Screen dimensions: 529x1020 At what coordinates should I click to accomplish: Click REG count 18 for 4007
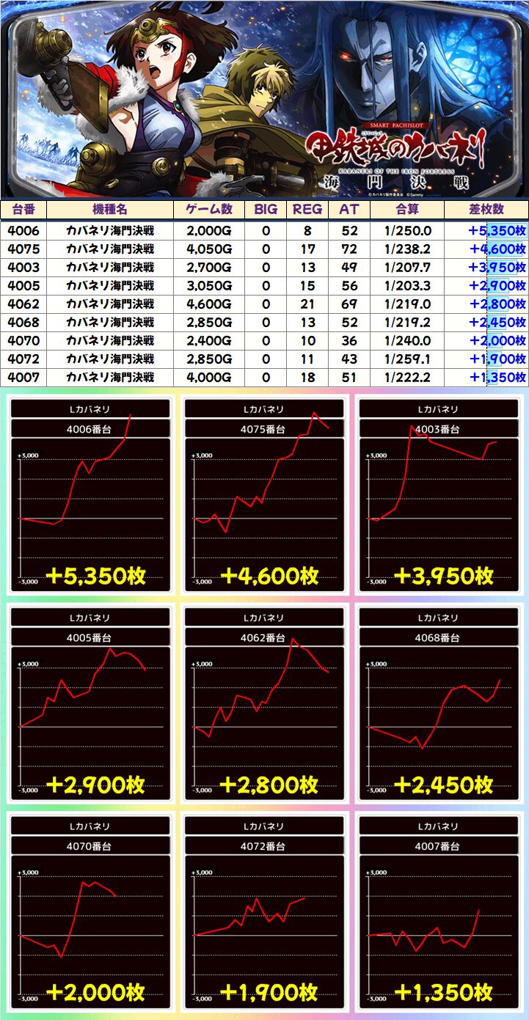click(x=307, y=378)
